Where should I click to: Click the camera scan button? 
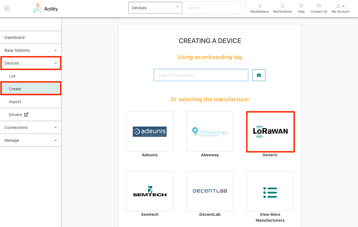pos(259,75)
